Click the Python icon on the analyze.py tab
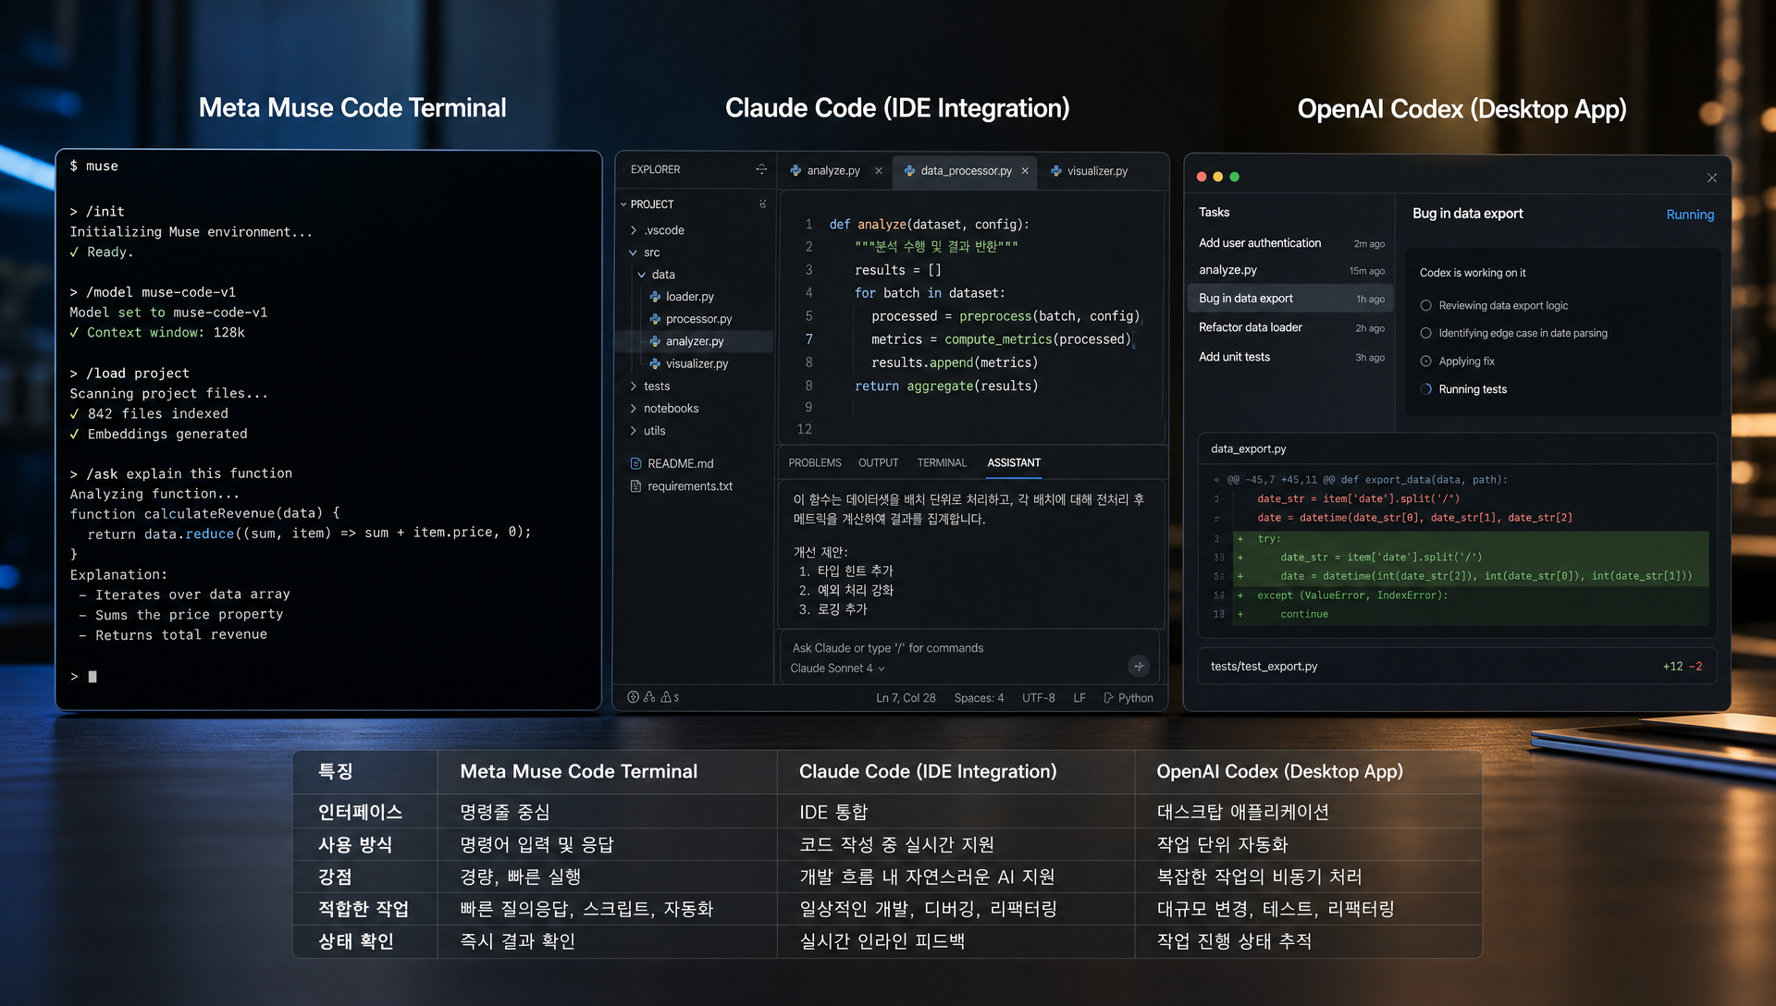The width and height of the screenshot is (1776, 1006). (795, 170)
